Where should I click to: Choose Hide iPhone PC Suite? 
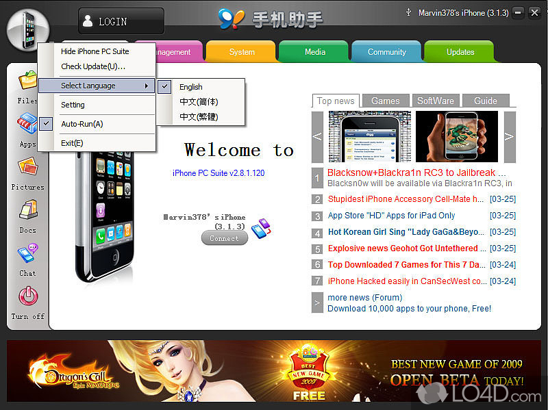[97, 51]
